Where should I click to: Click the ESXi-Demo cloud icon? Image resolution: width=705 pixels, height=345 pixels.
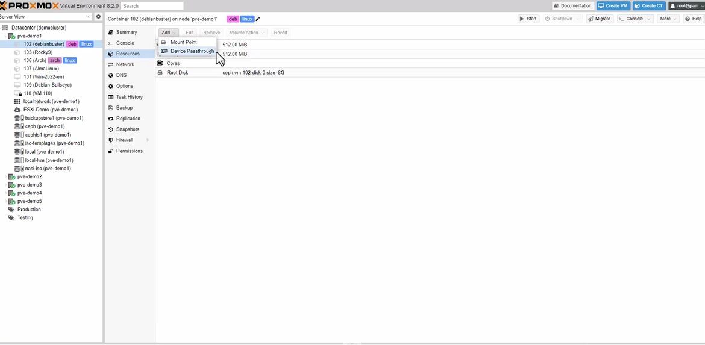click(17, 110)
